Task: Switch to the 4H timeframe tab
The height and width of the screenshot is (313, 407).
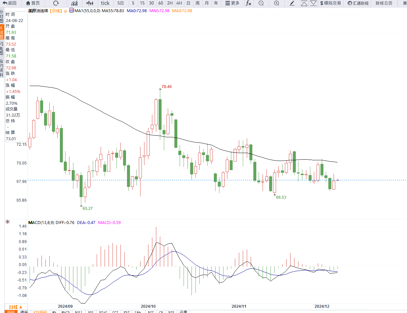Action: [x=179, y=3]
